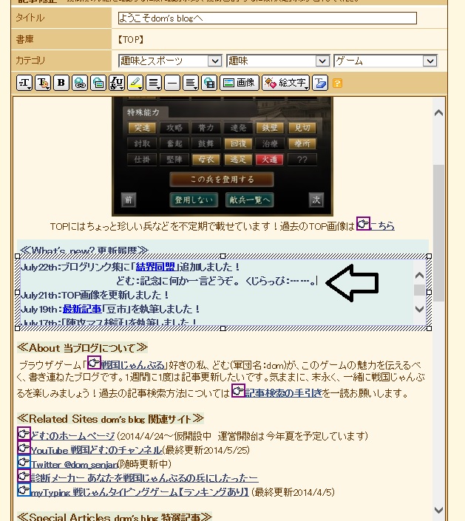Click the image link insertion icon
Viewport: 465px width, 521px height.
[x=98, y=83]
